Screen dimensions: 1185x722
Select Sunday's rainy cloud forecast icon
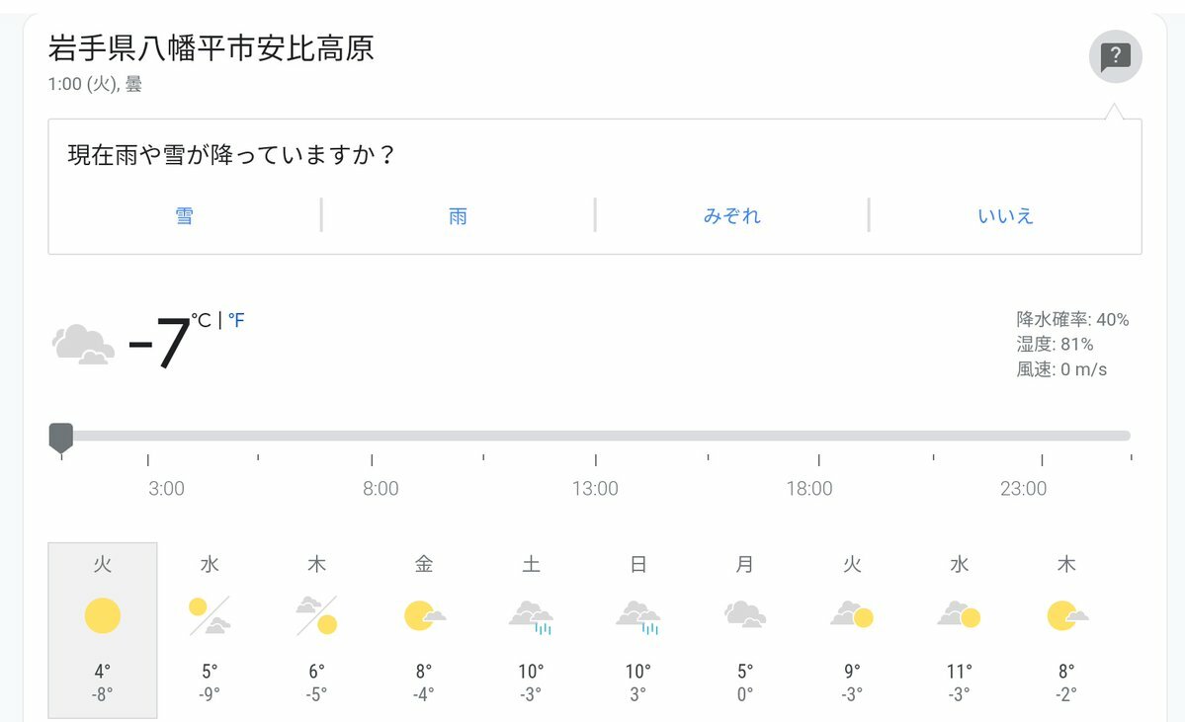pyautogui.click(x=638, y=617)
